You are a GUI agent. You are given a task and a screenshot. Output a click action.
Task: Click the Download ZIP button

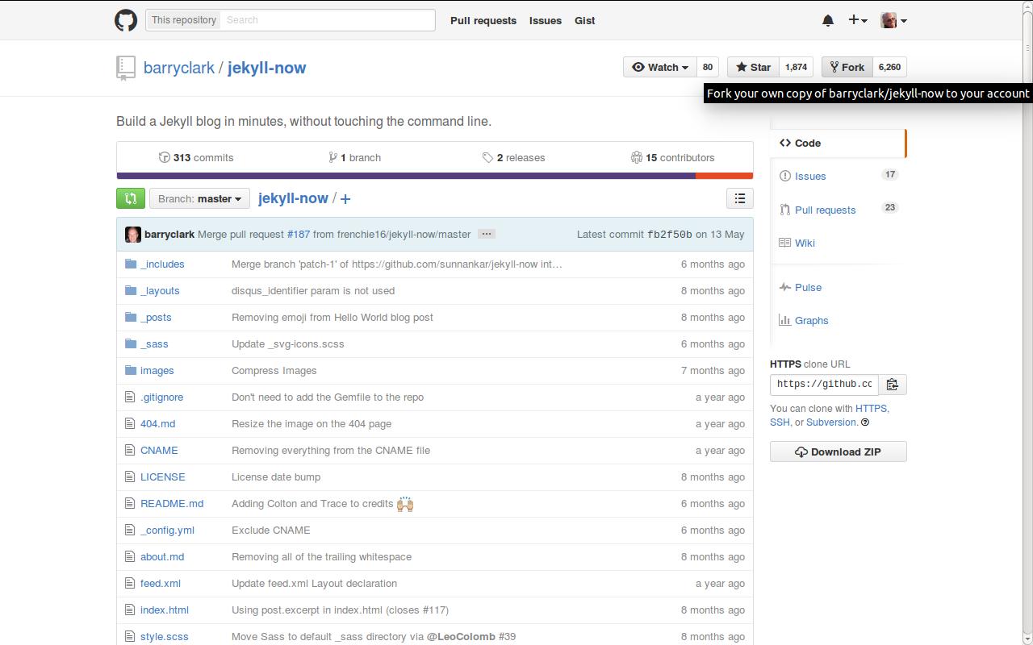[838, 451]
